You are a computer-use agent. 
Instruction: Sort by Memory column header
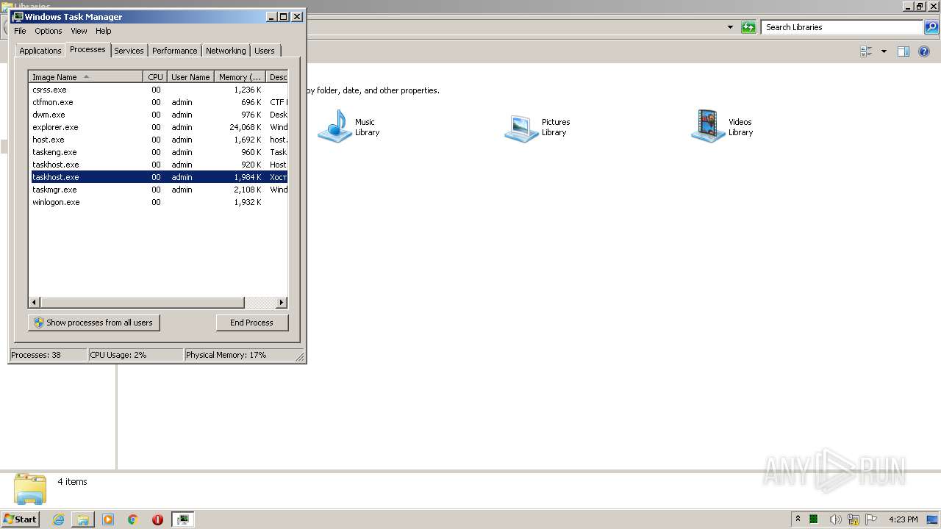click(x=240, y=77)
